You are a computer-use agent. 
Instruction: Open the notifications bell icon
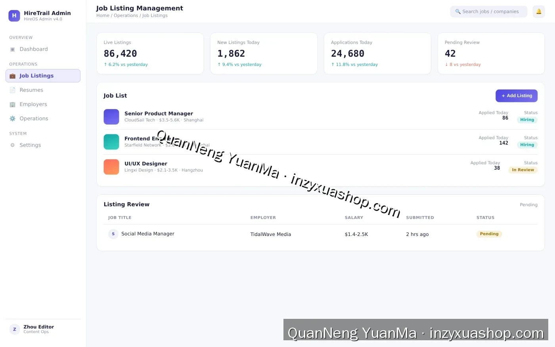tap(539, 12)
